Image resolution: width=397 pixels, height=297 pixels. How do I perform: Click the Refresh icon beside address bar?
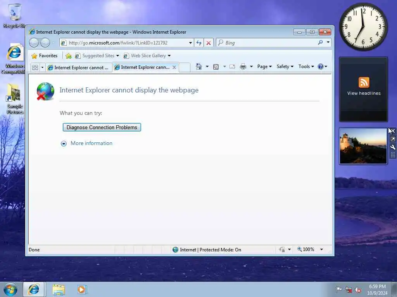(199, 43)
